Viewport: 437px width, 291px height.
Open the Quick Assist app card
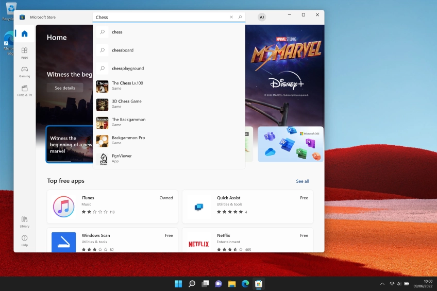pos(248,207)
